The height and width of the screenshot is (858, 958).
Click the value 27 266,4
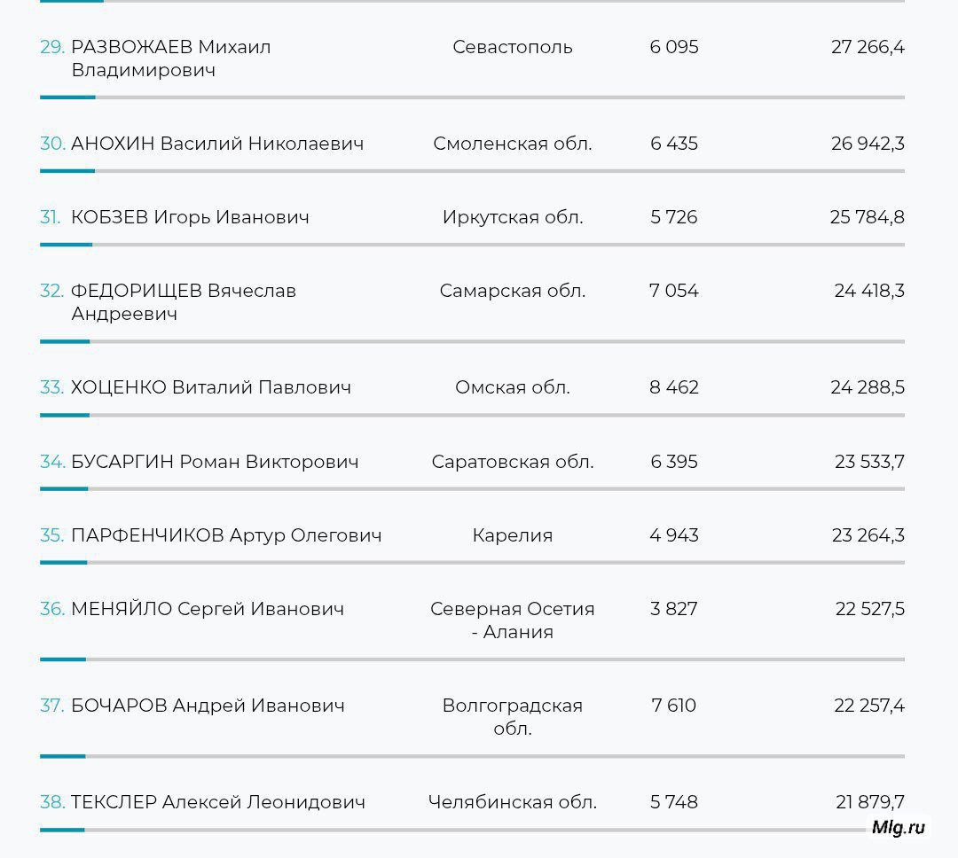click(868, 47)
